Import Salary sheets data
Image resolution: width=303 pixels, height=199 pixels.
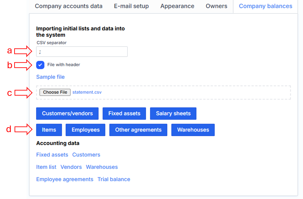tap(173, 114)
